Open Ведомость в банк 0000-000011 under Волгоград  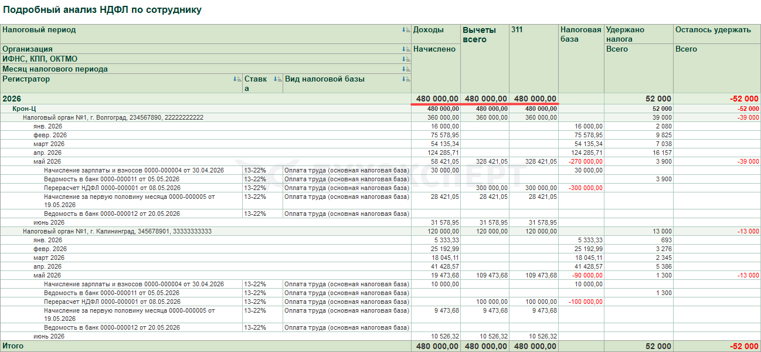(x=111, y=179)
